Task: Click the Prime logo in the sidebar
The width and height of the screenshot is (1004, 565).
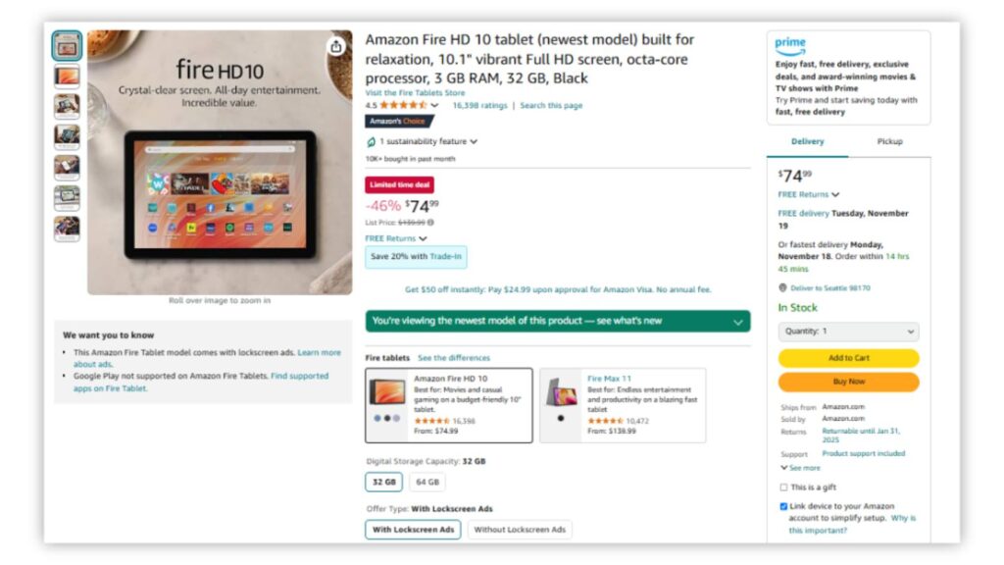Action: point(789,44)
